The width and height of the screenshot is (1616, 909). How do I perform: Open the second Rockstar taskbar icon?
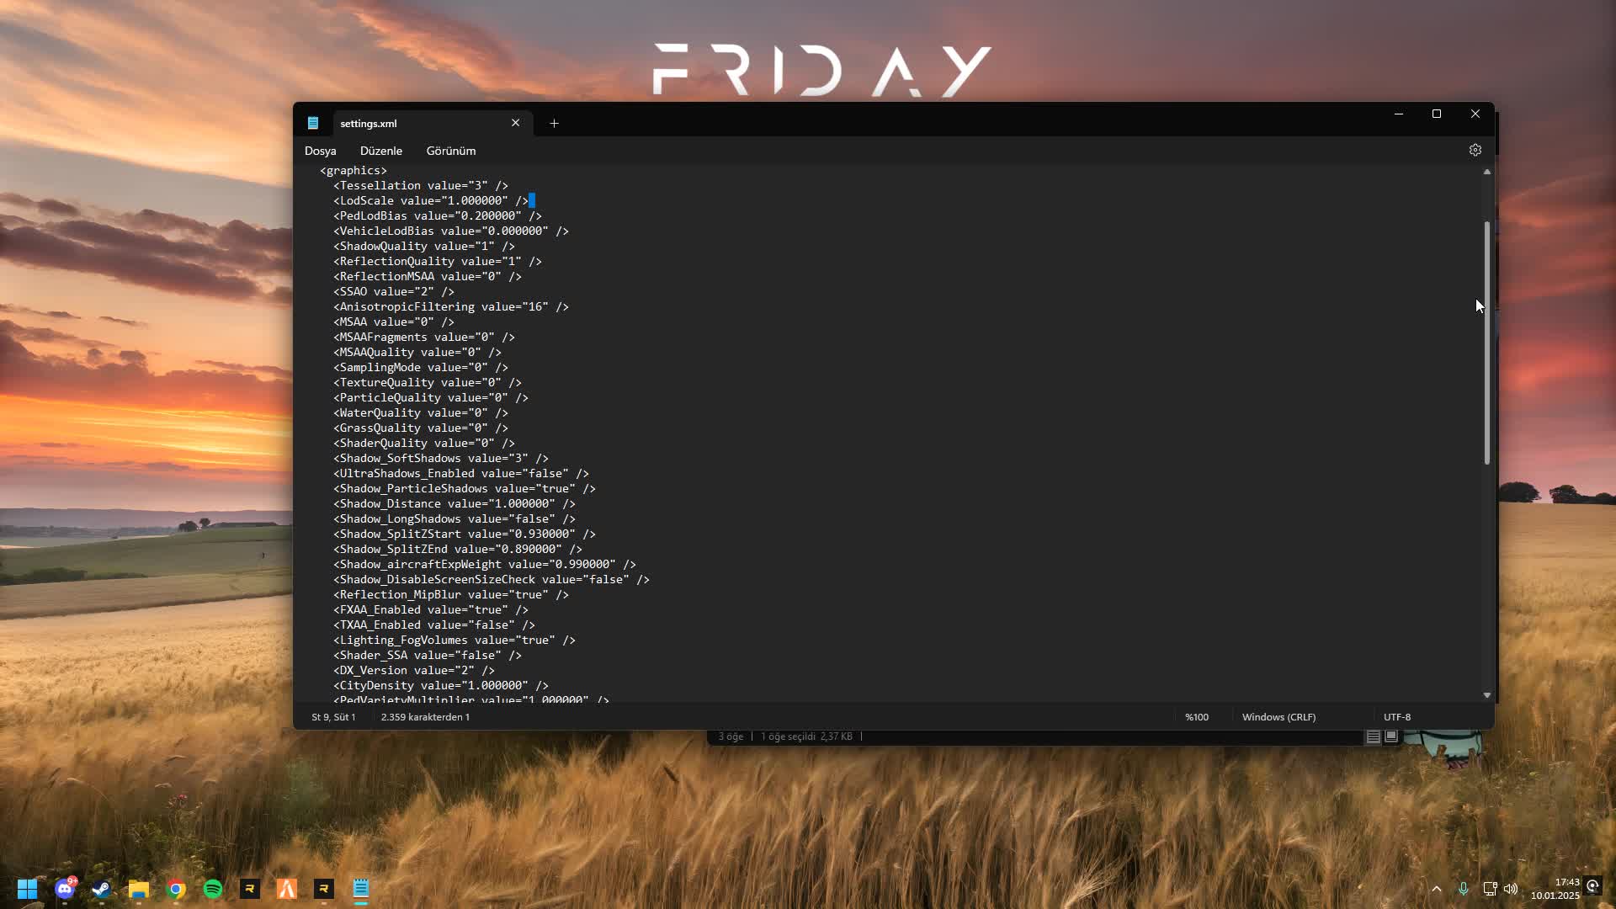[324, 889]
